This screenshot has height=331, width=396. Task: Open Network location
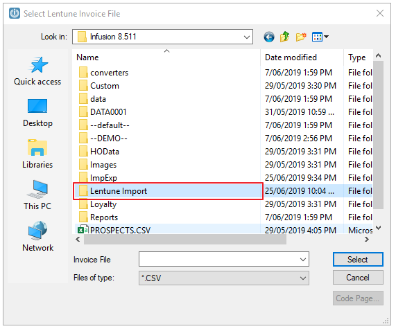point(37,237)
